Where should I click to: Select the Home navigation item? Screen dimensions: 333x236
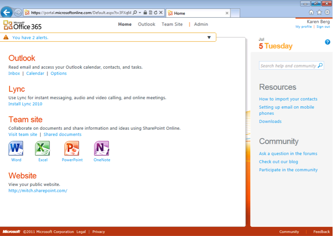pos(125,24)
